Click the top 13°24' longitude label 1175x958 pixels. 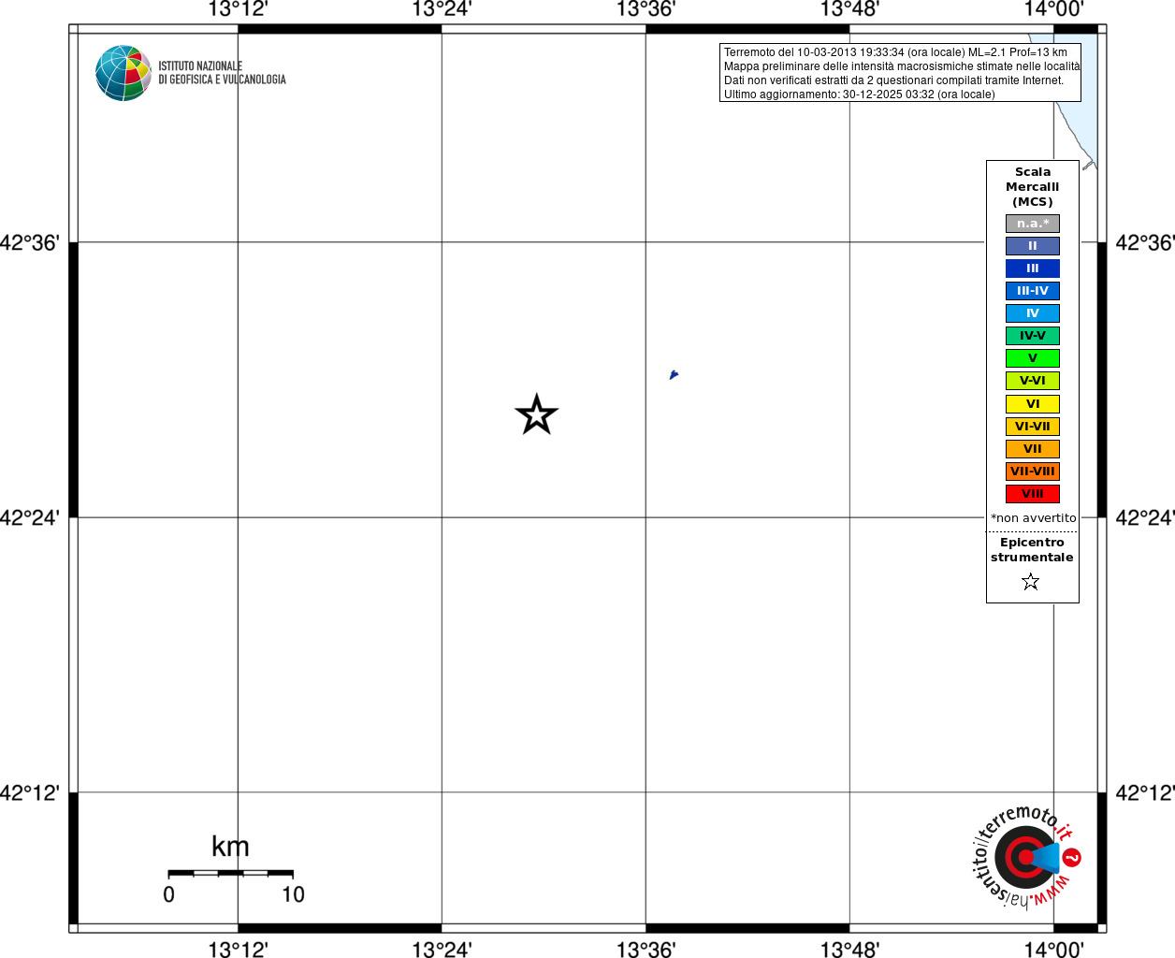tap(442, 9)
